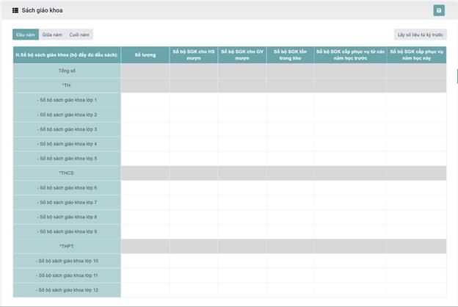Image resolution: width=458 pixels, height=307 pixels.
Task: Click Số lượng cell for lớp 10
Action: 145,261
